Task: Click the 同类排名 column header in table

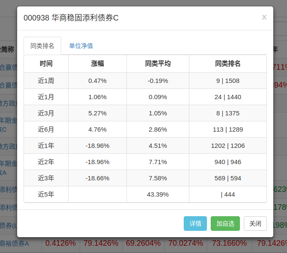Action: 228,64
